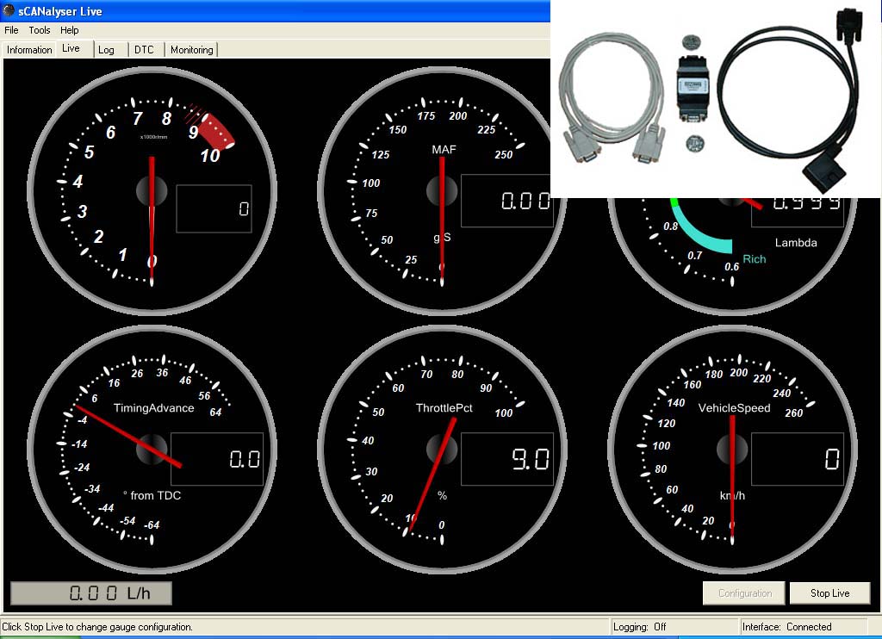This screenshot has height=639, width=882.
Task: Click the L/h fuel consumption display
Action: 91,593
